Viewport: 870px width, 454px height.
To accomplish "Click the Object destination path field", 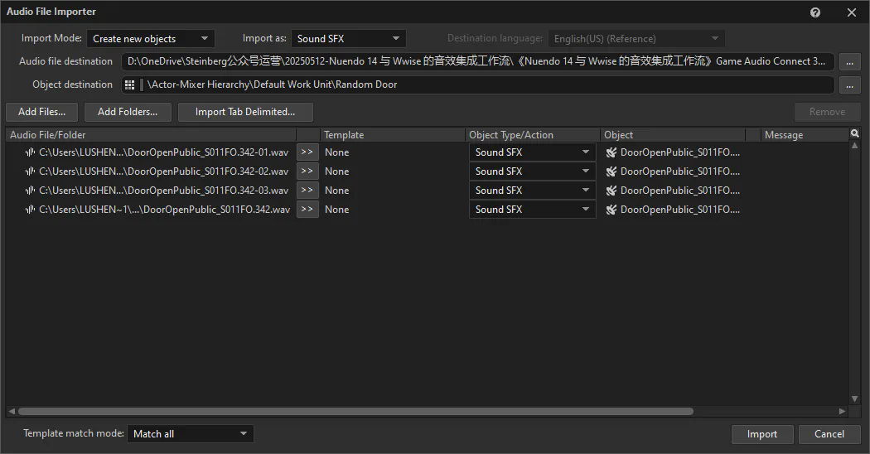I will click(477, 85).
